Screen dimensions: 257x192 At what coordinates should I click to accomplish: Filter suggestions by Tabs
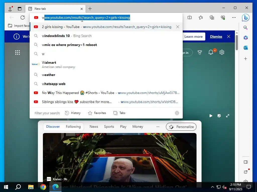(119, 113)
